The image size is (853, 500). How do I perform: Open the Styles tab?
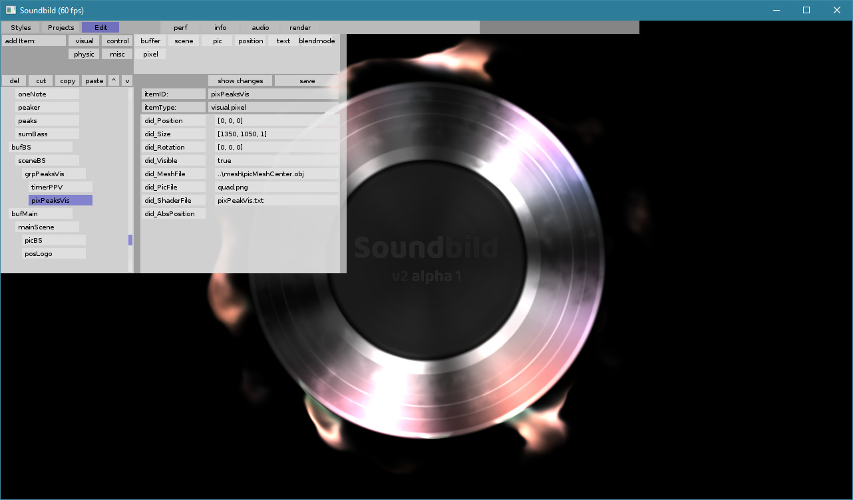[x=21, y=27]
